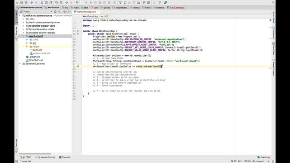Click the Hide Project panel icon

[69, 12]
